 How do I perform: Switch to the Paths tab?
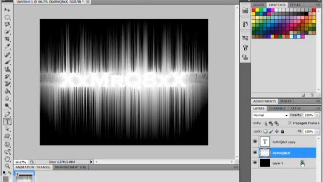pos(296,108)
